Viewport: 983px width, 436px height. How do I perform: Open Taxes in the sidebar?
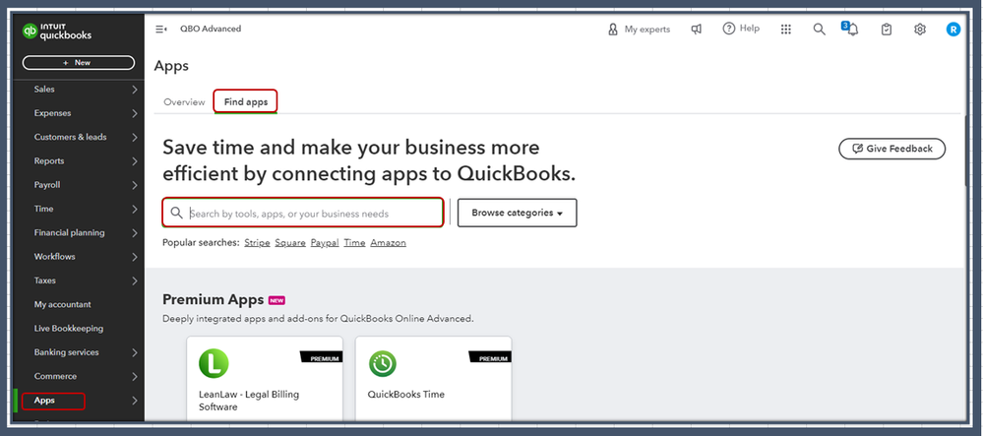(44, 280)
